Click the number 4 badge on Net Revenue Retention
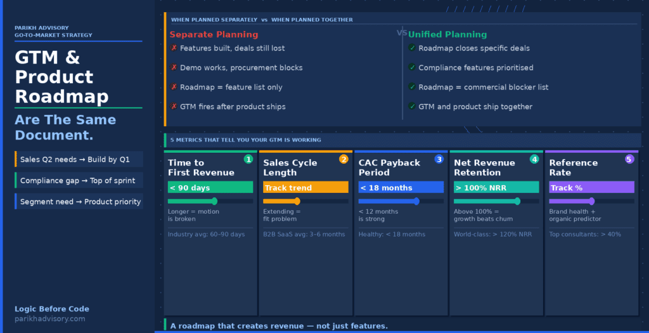Screen dimensions: 649x333 click(534, 159)
